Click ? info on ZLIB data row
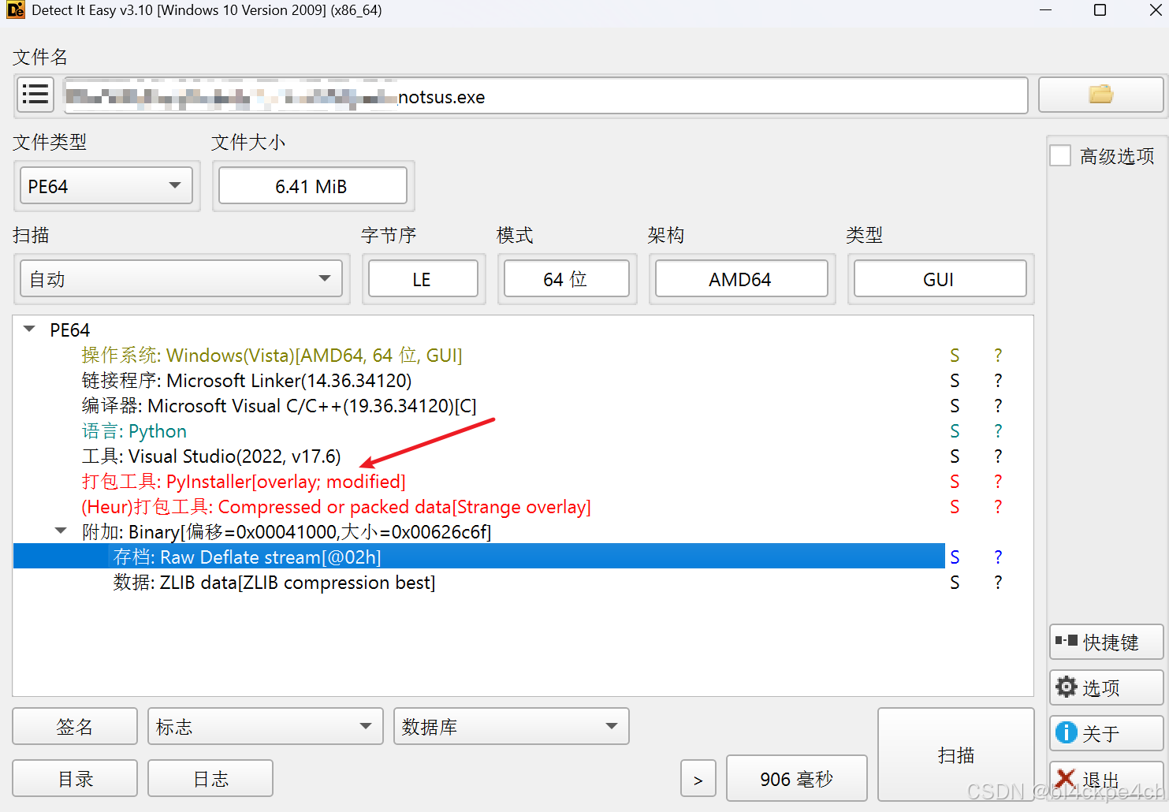The height and width of the screenshot is (812, 1169). [x=998, y=583]
